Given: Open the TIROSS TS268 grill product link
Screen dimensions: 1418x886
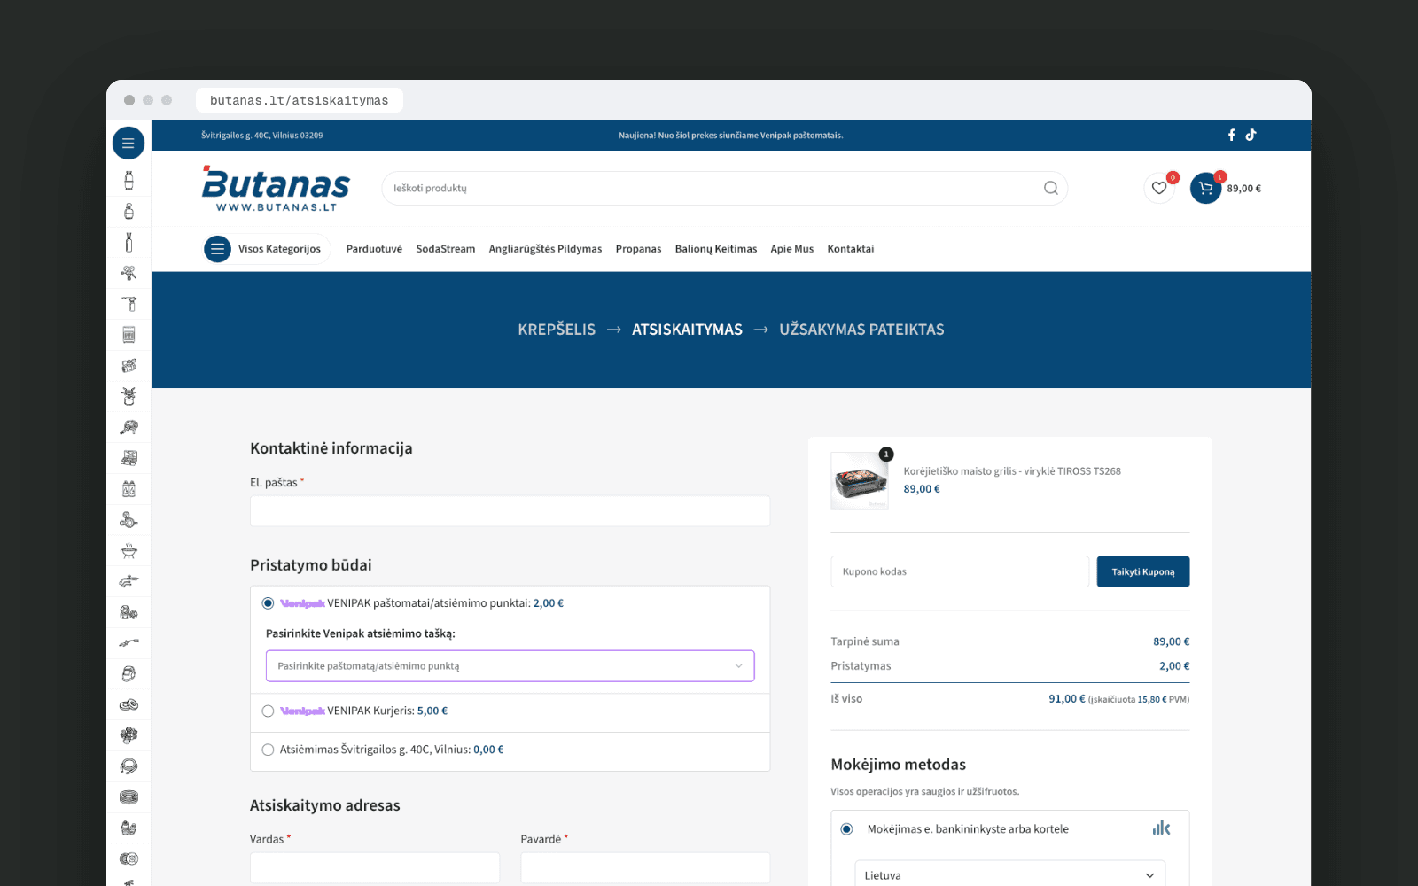Looking at the screenshot, I should 1012,471.
